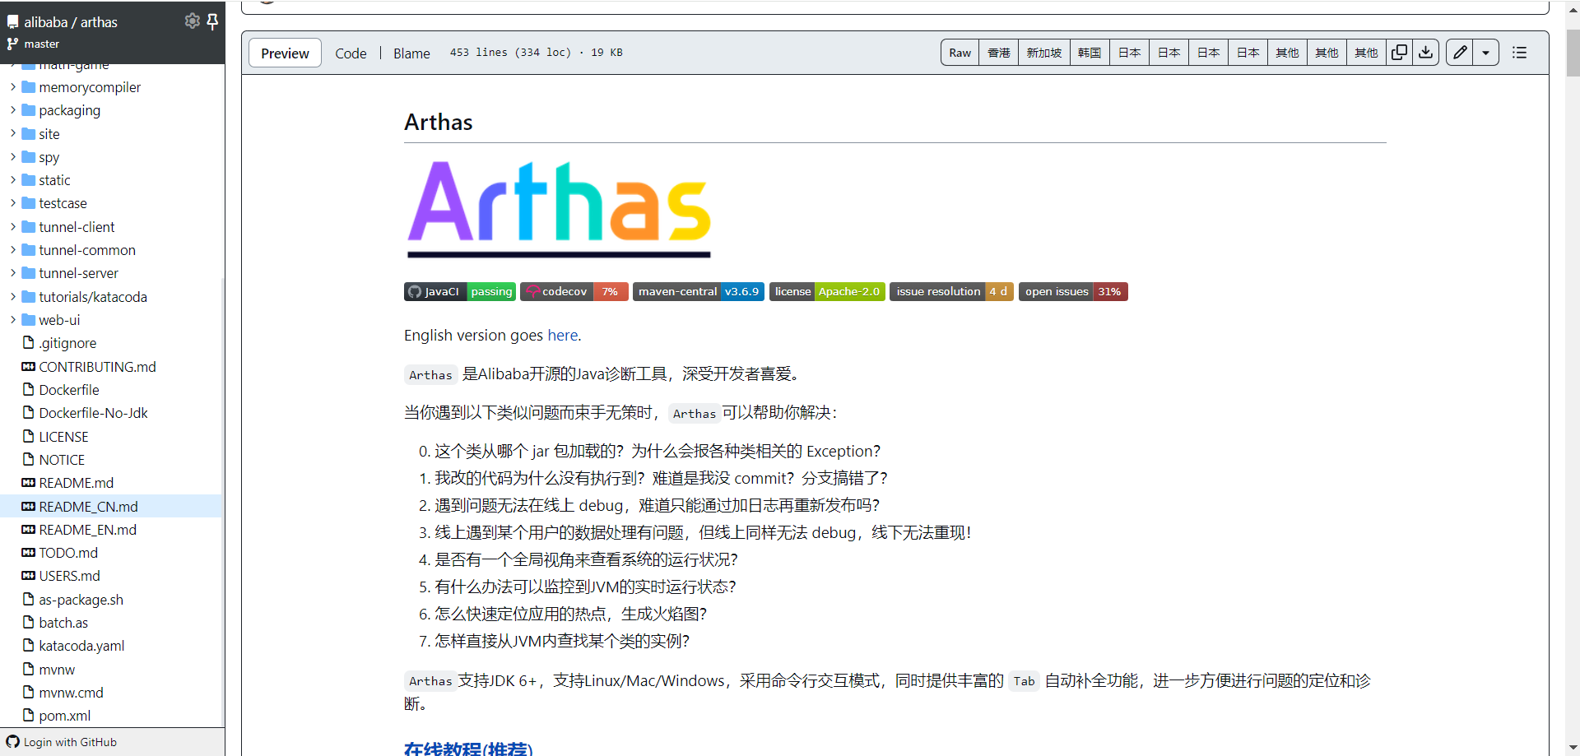Download the README_CN.md file icon

coord(1425,52)
